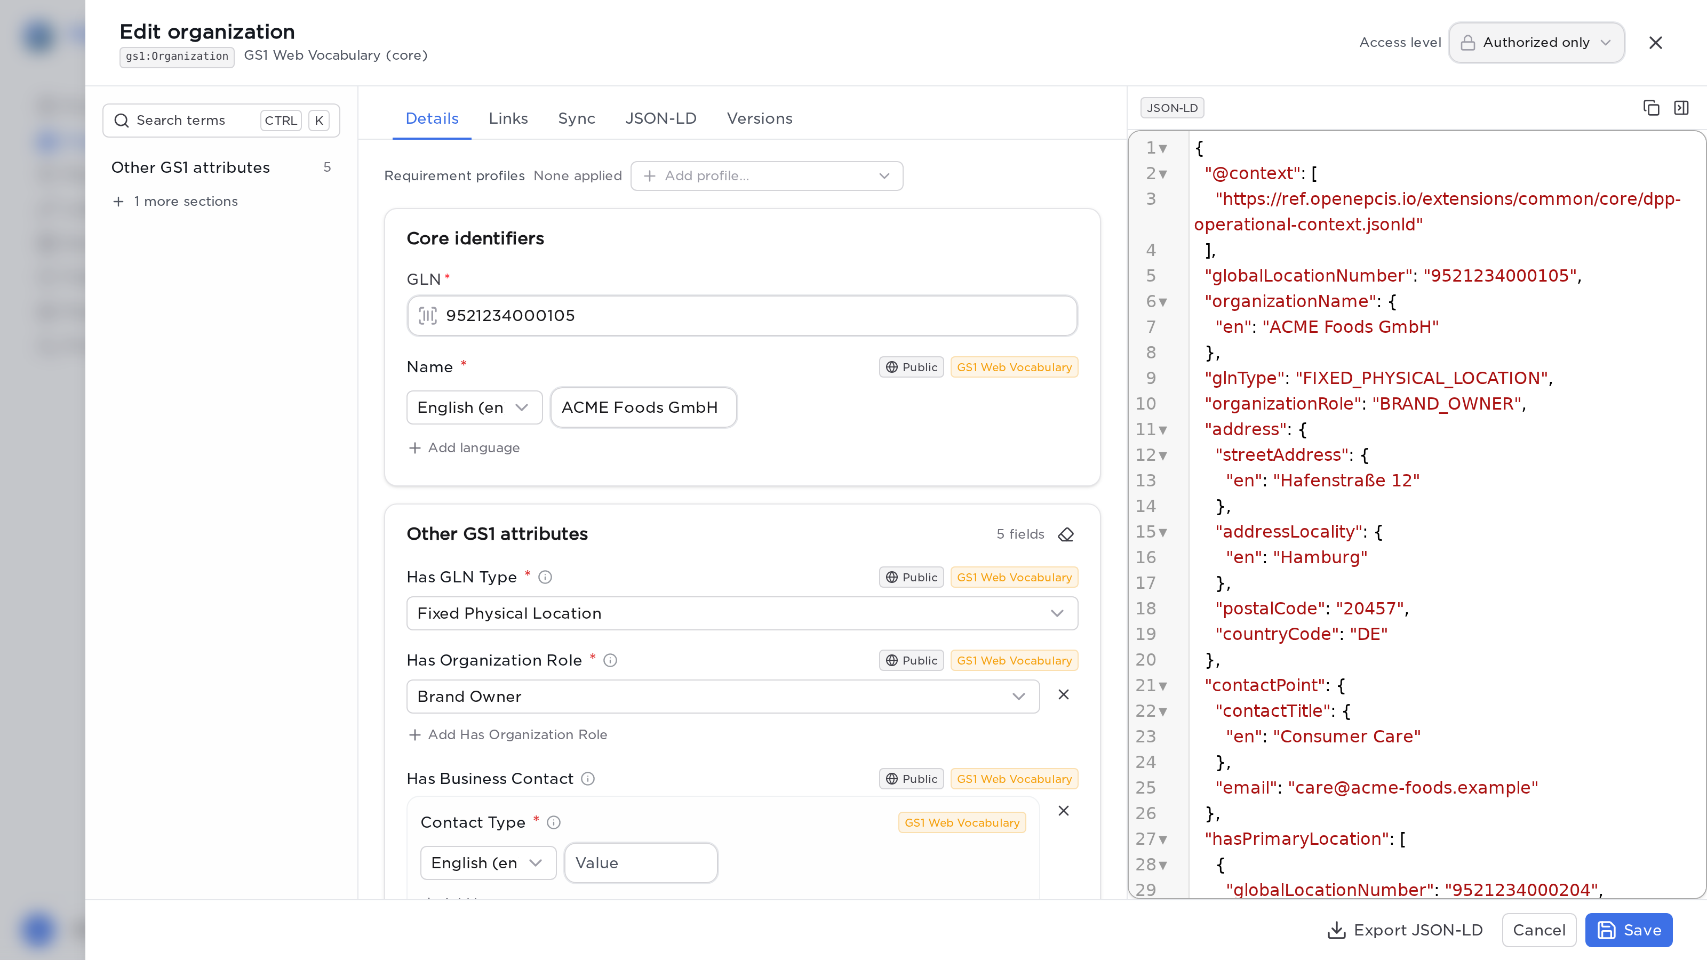Fold JSON line 6 organizationName
This screenshot has height=960, width=1707.
tap(1163, 303)
